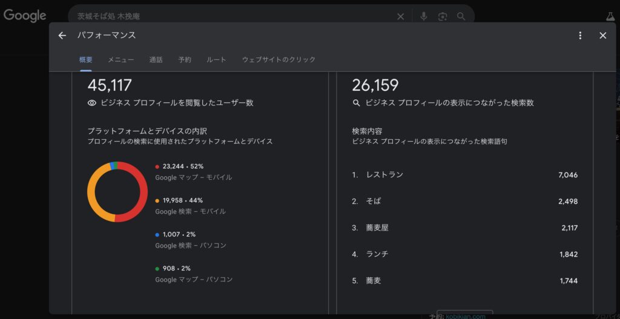
Task: Switch to the メニュー tab
Action: point(121,60)
